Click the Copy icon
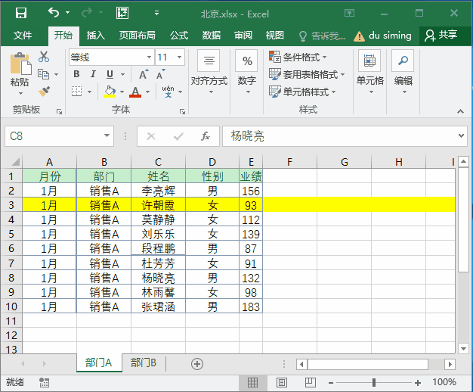 click(43, 74)
